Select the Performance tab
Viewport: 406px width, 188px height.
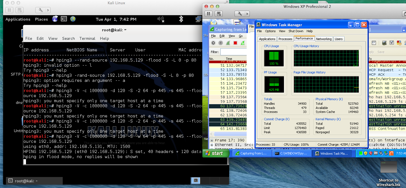pos(304,39)
